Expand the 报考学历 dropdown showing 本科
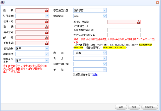The height and width of the screenshot is (111, 161). point(105,16)
